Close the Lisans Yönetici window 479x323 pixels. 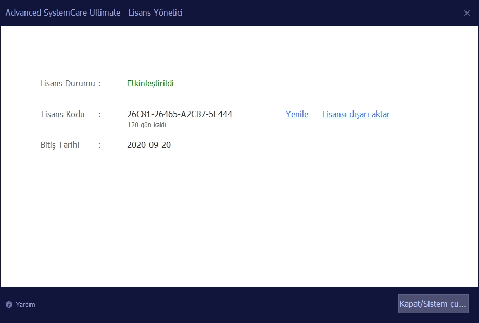point(467,13)
